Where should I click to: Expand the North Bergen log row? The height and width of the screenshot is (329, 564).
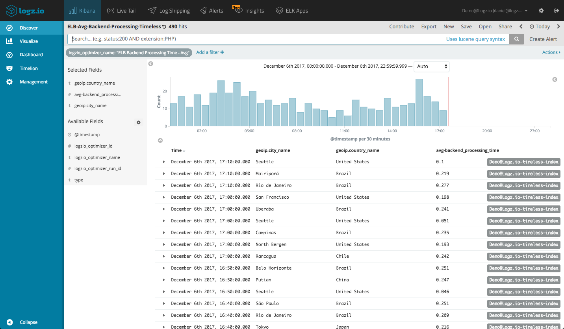click(164, 244)
